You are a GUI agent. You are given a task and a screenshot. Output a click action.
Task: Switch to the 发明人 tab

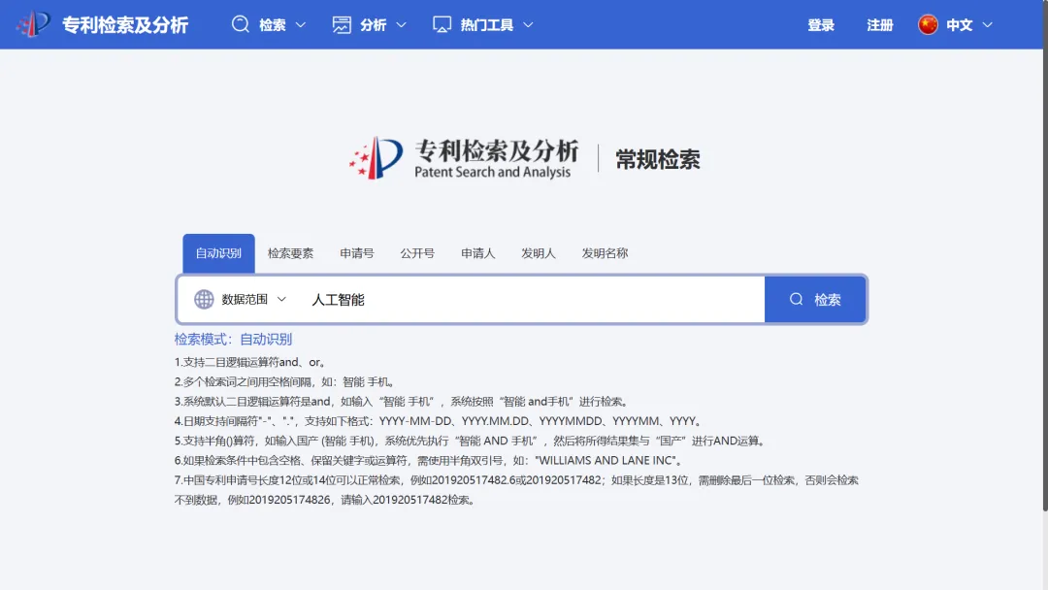[x=538, y=253]
